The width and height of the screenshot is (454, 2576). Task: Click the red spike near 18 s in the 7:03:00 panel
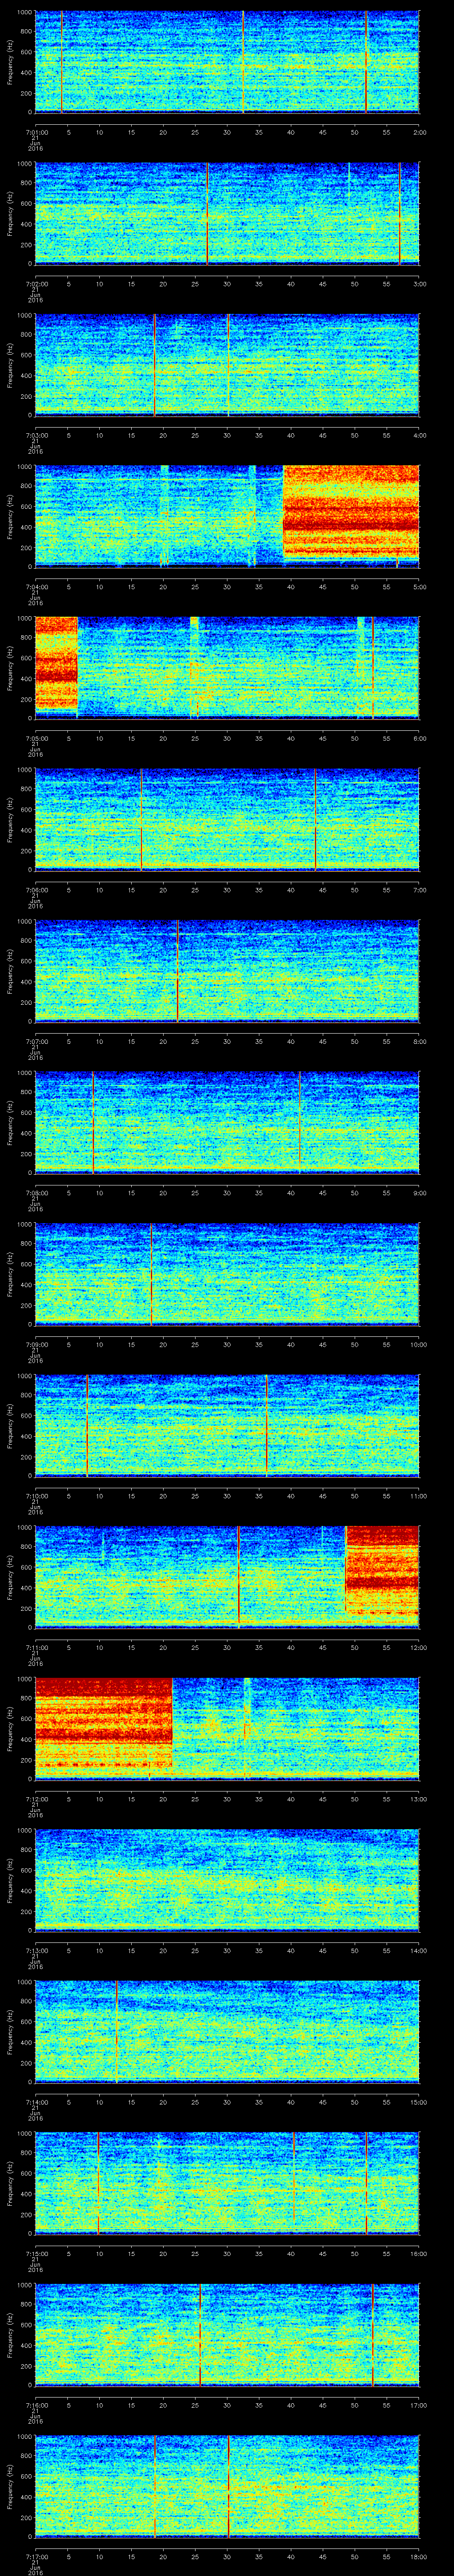(155, 365)
